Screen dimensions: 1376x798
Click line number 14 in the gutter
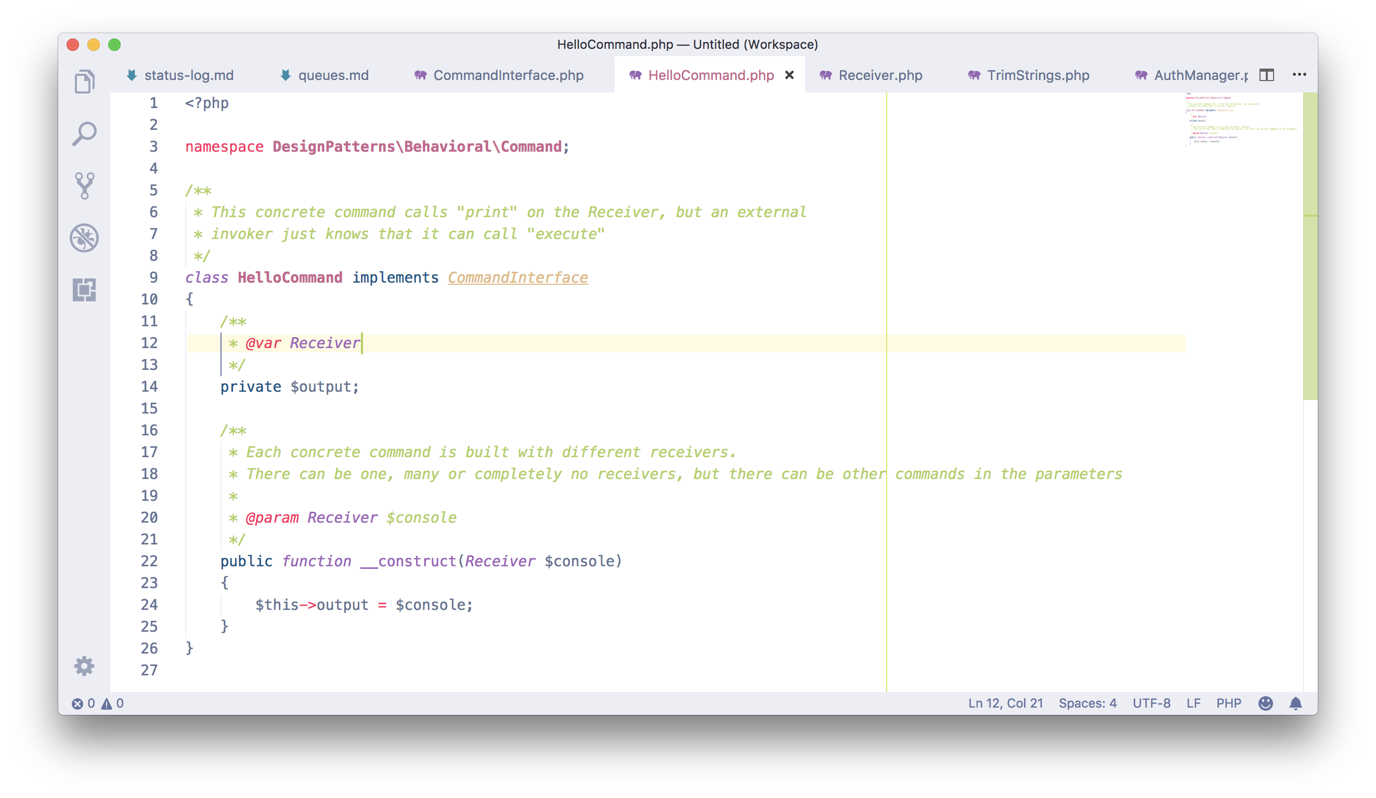click(149, 387)
